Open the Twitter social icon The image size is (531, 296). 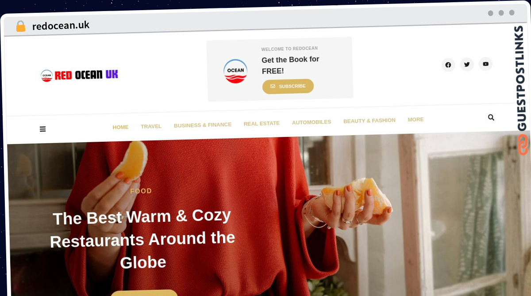(467, 65)
